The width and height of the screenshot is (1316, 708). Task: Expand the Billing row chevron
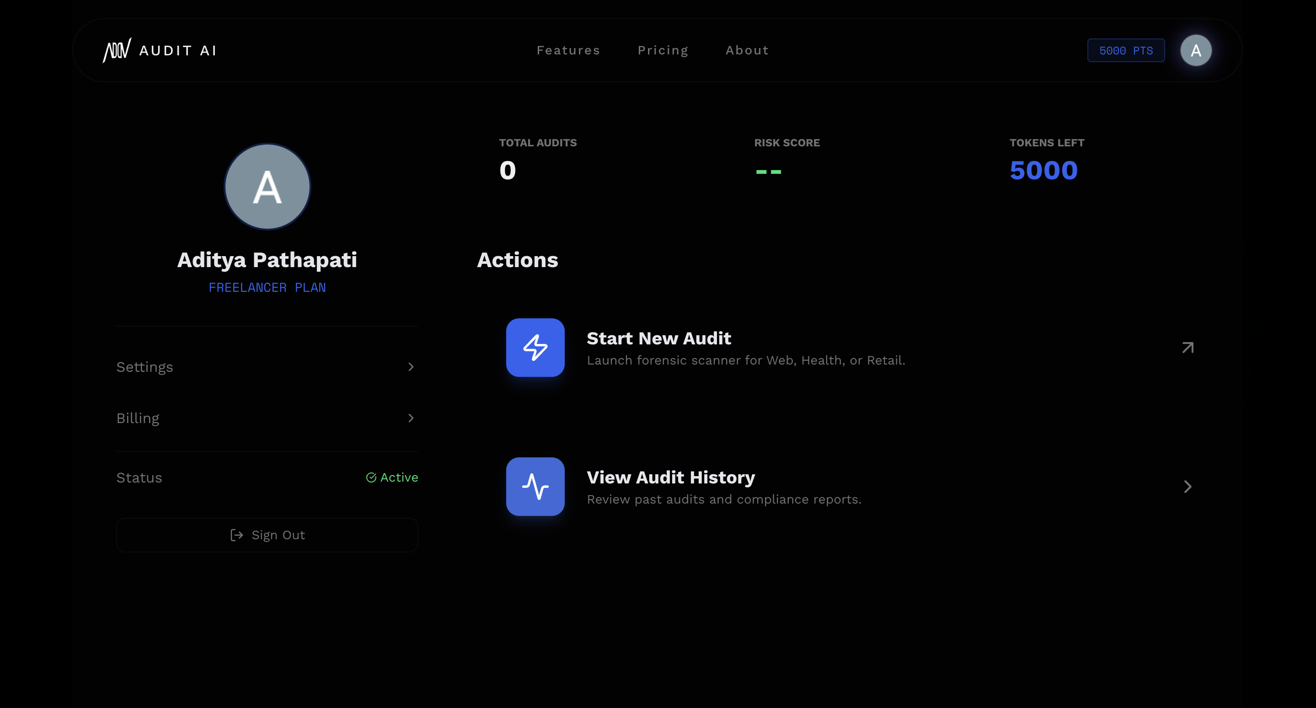click(411, 418)
